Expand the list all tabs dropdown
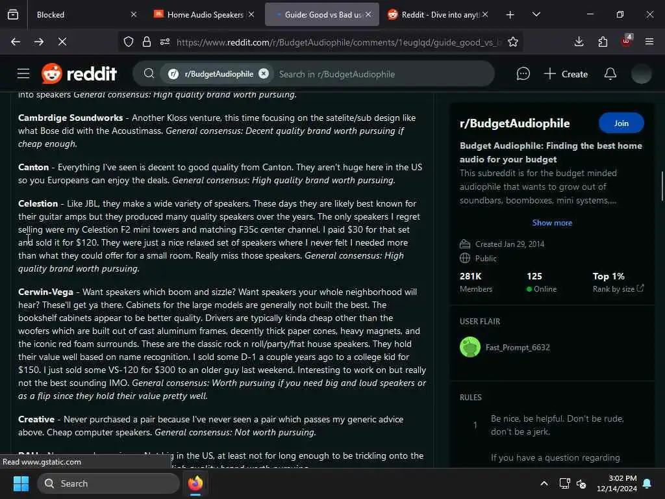Screen dimensions: 665x499 [x=536, y=14]
